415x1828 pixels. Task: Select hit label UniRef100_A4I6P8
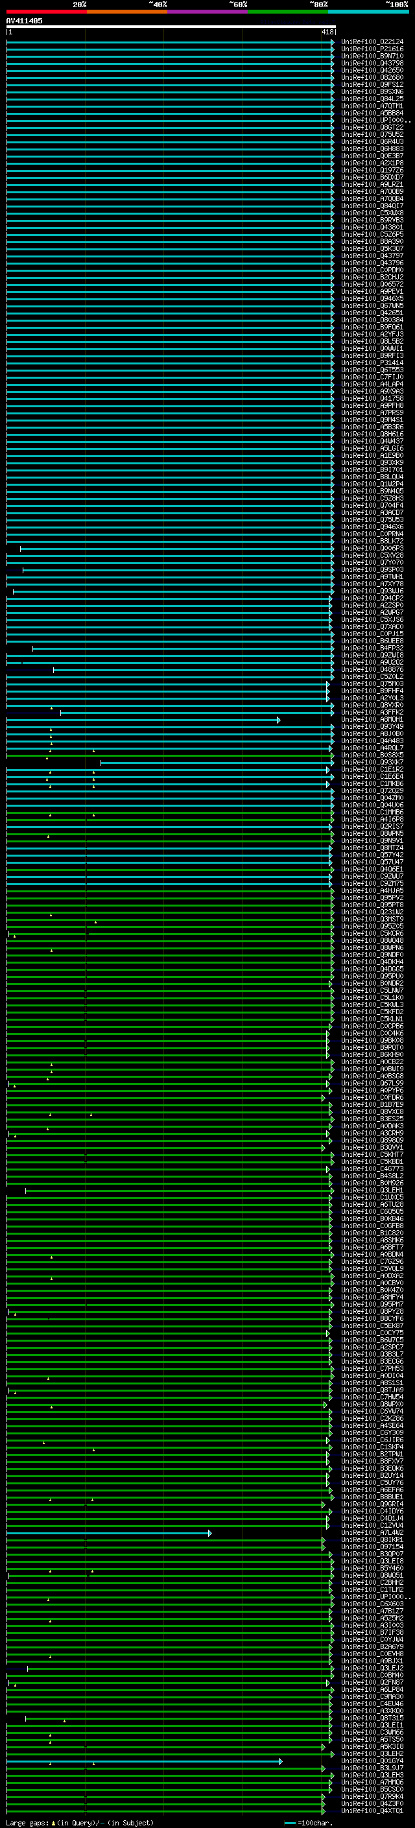372,819
